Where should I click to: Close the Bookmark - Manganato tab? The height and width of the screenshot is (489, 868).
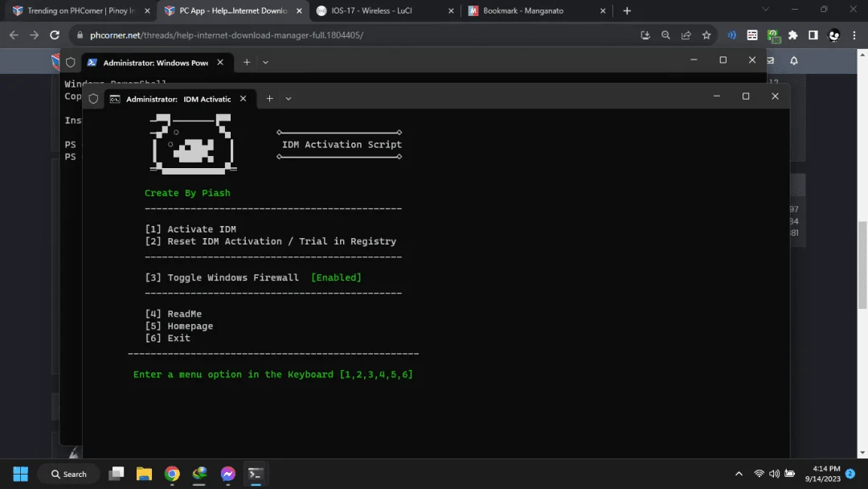602,10
